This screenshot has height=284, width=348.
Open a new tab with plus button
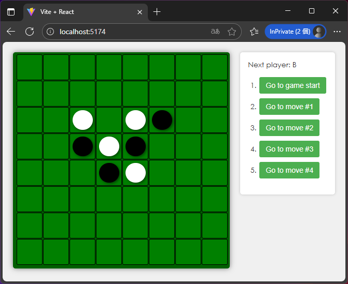(x=157, y=11)
